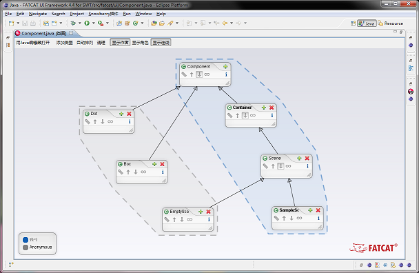This screenshot has width=419, height=273.
Task: Switch to the Resource perspective button
Action: 391,23
